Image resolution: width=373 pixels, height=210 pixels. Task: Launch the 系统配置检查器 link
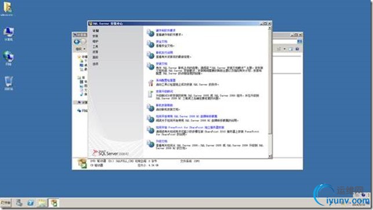(x=166, y=80)
